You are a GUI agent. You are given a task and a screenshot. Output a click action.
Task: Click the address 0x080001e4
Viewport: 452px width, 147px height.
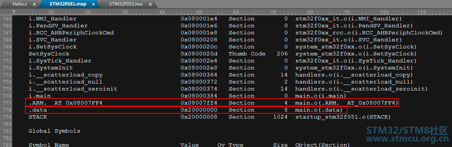(x=199, y=18)
